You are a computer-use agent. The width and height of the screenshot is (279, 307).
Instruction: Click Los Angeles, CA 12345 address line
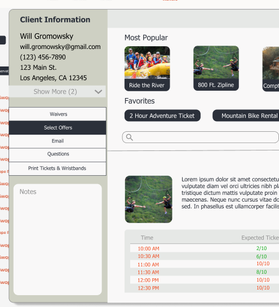(54, 78)
